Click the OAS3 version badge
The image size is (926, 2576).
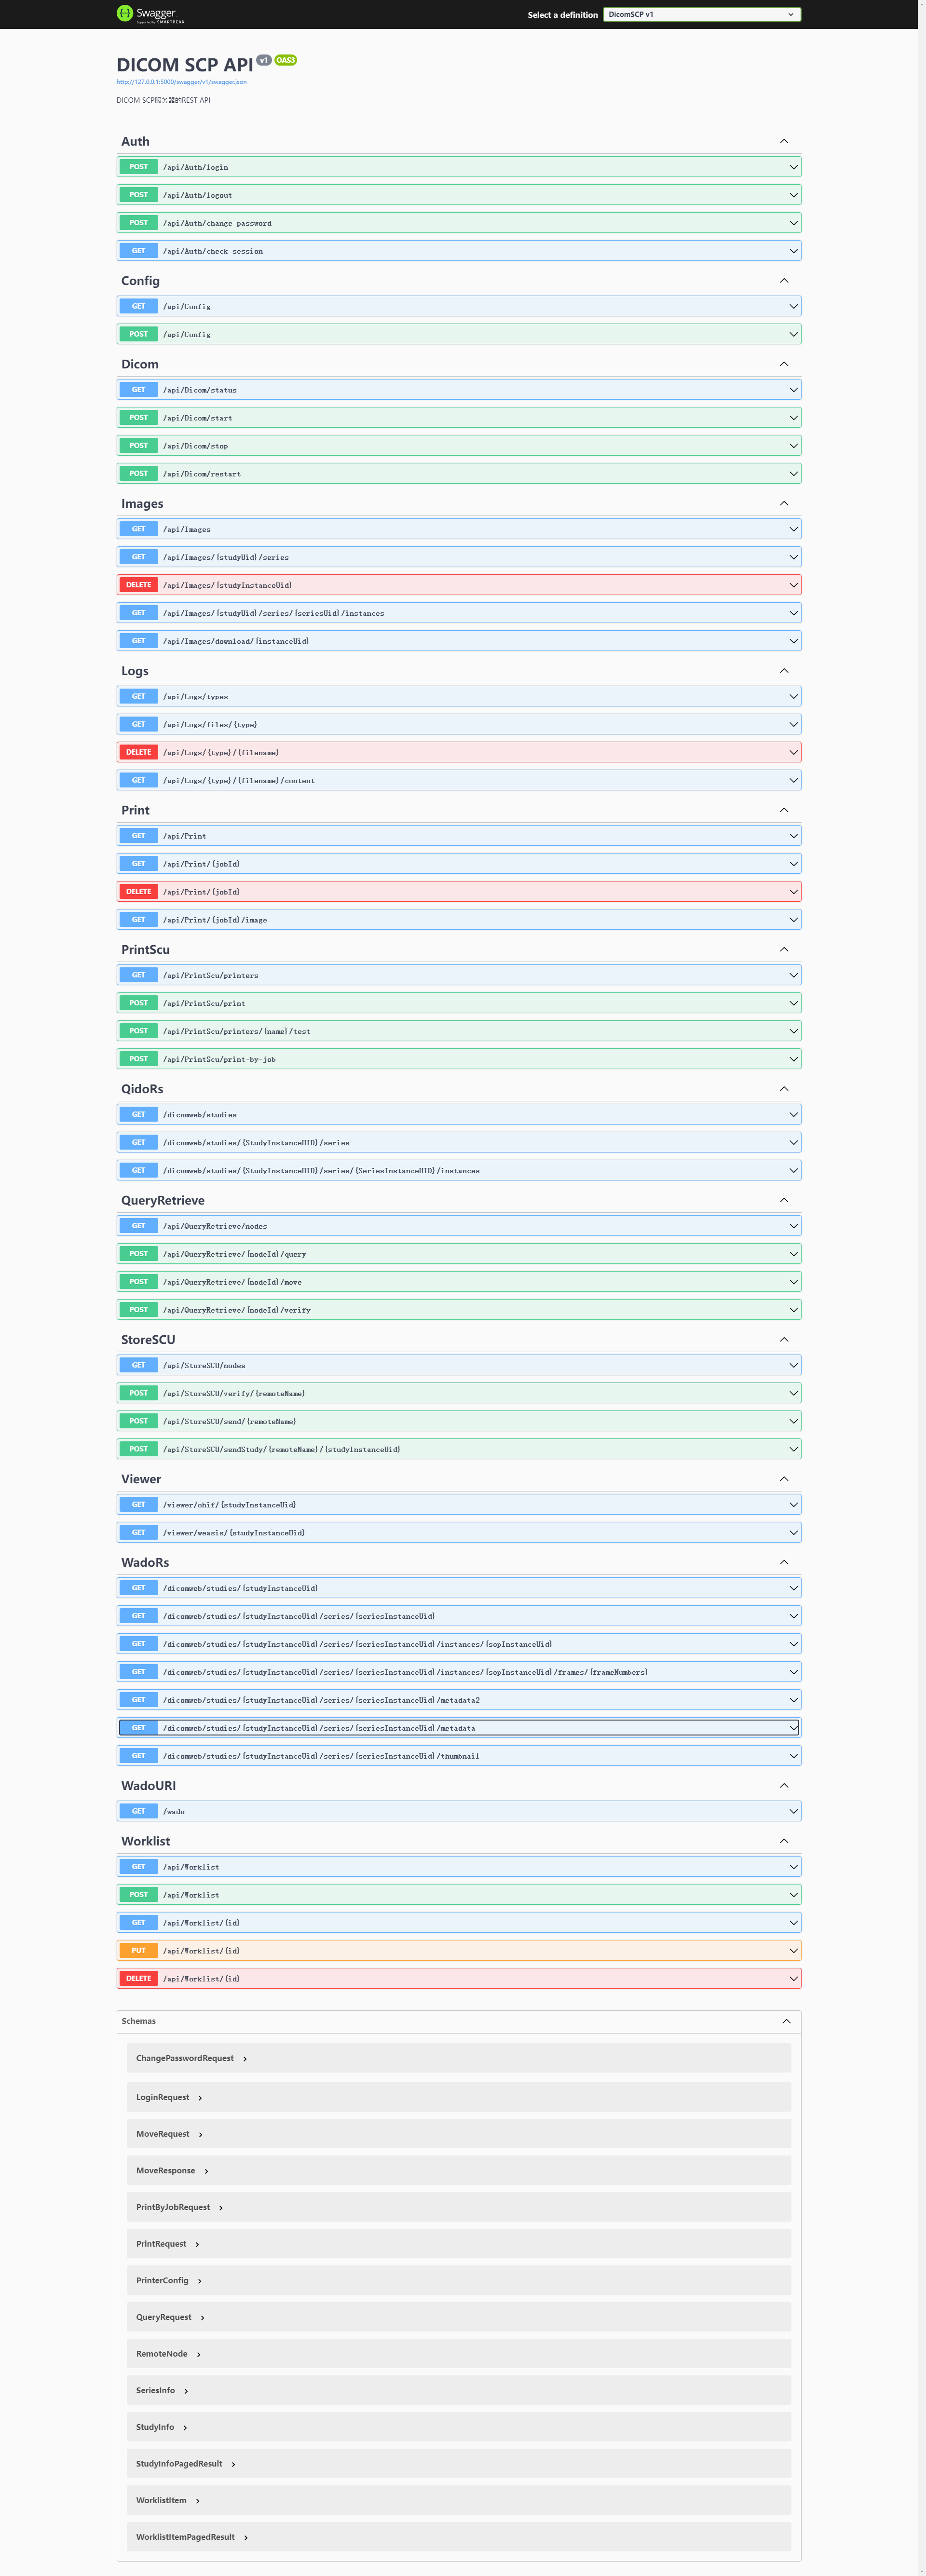[x=286, y=60]
